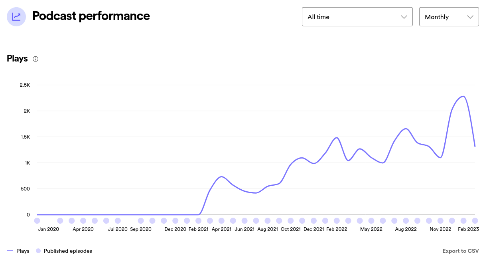Click Export to CSV link

point(460,251)
